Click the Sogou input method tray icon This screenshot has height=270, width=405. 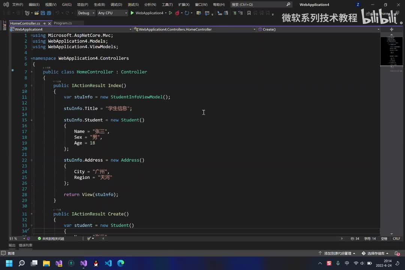(329, 263)
